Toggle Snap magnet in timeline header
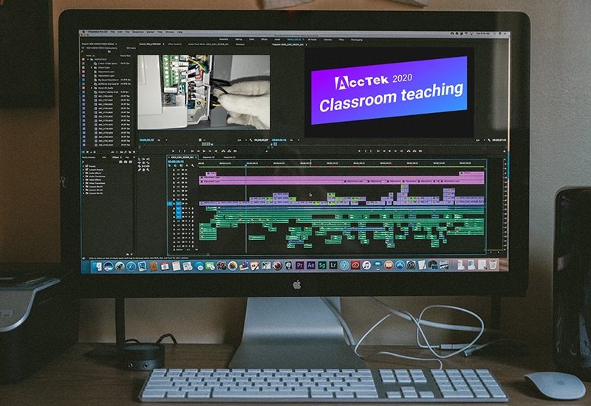This screenshot has height=406, width=591. click(x=175, y=165)
